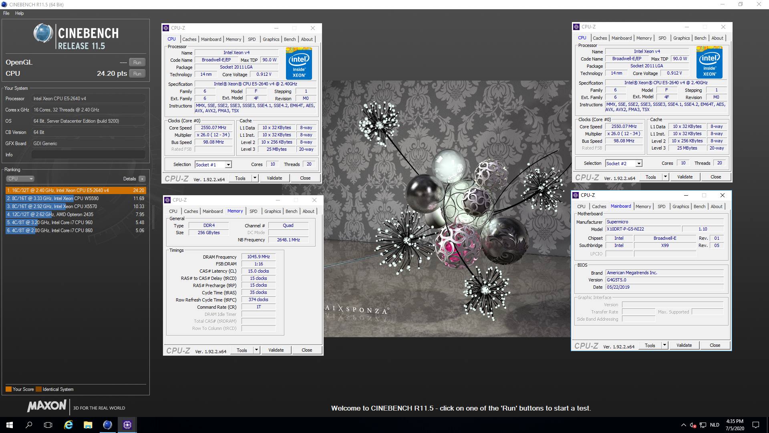Launch Internet Explorer from taskbar
769x433 pixels.
click(x=68, y=425)
